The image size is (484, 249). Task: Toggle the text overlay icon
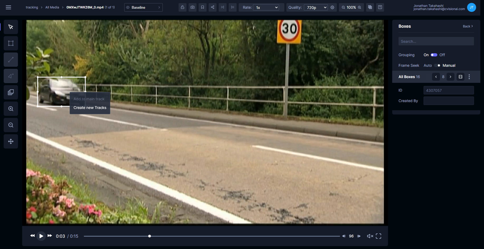[380, 7]
